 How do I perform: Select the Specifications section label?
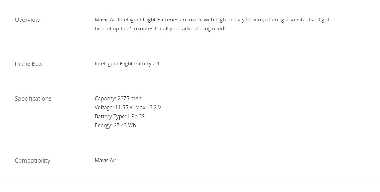coord(33,98)
